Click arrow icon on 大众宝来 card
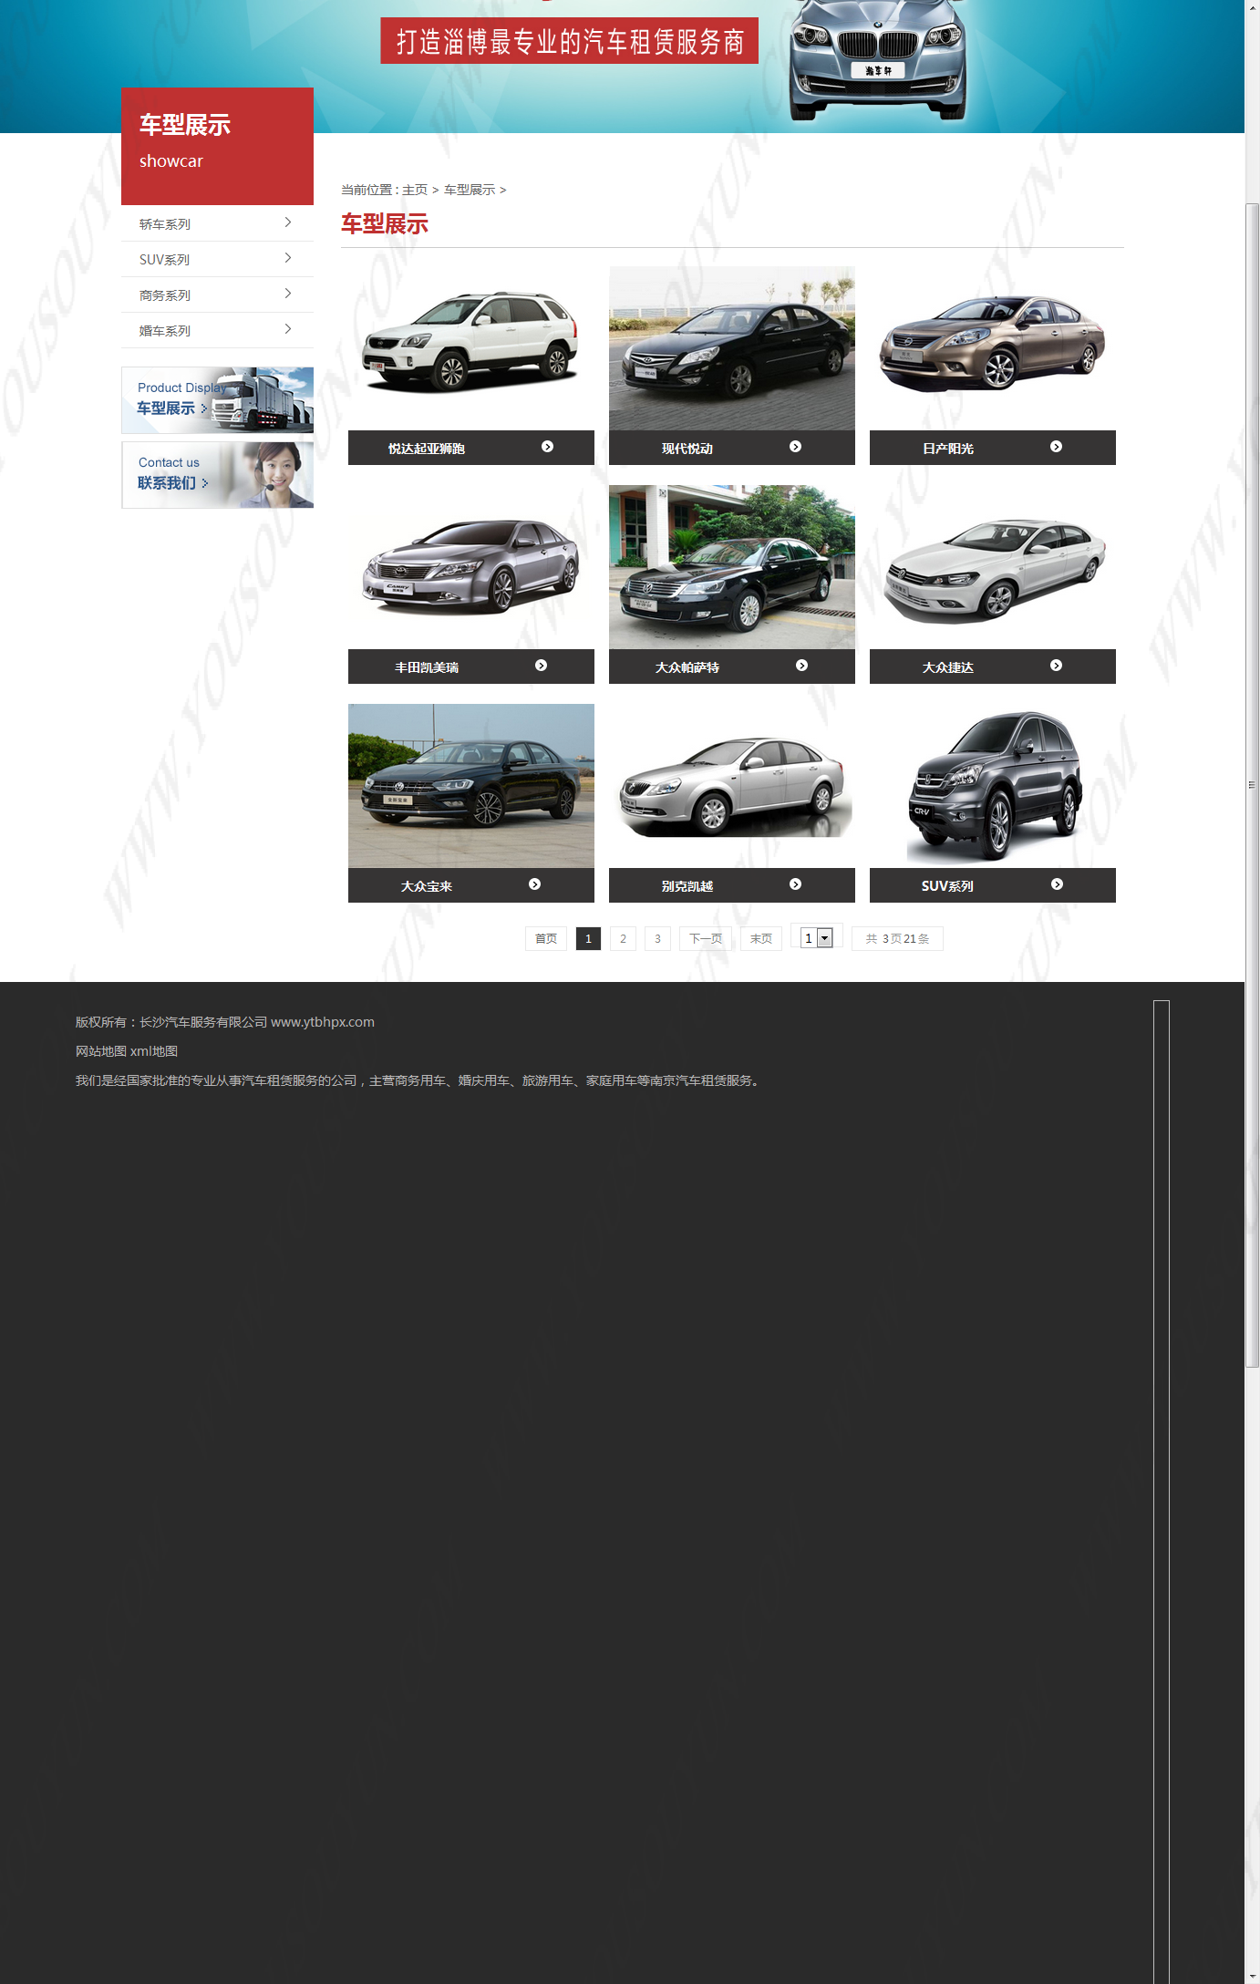The width and height of the screenshot is (1260, 1984). tap(534, 884)
